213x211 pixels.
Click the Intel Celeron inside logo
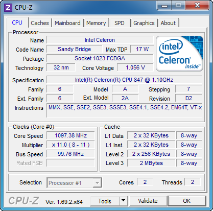click(180, 54)
